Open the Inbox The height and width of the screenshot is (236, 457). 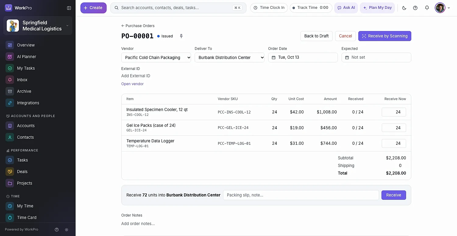click(x=38, y=80)
